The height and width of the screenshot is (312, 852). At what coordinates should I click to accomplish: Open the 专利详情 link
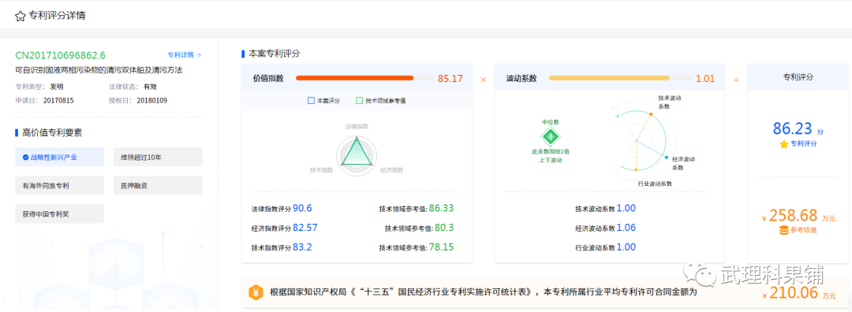point(184,55)
